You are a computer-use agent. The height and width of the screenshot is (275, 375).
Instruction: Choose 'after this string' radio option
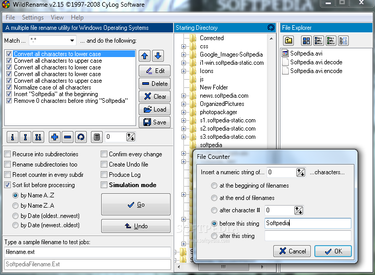pyautogui.click(x=214, y=236)
